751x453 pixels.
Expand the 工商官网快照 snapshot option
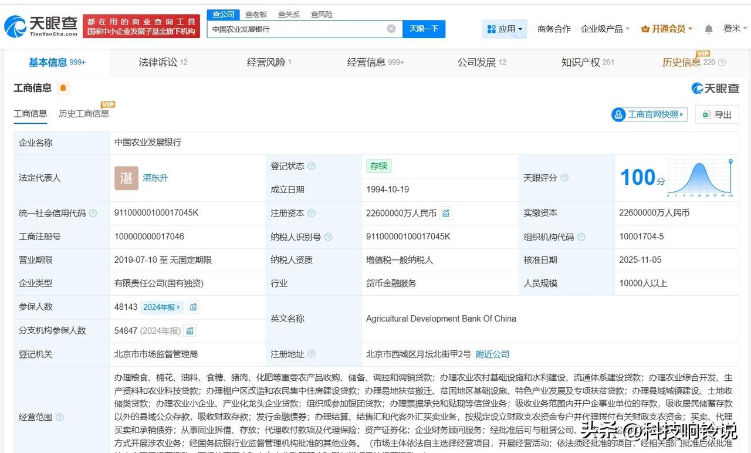click(649, 114)
